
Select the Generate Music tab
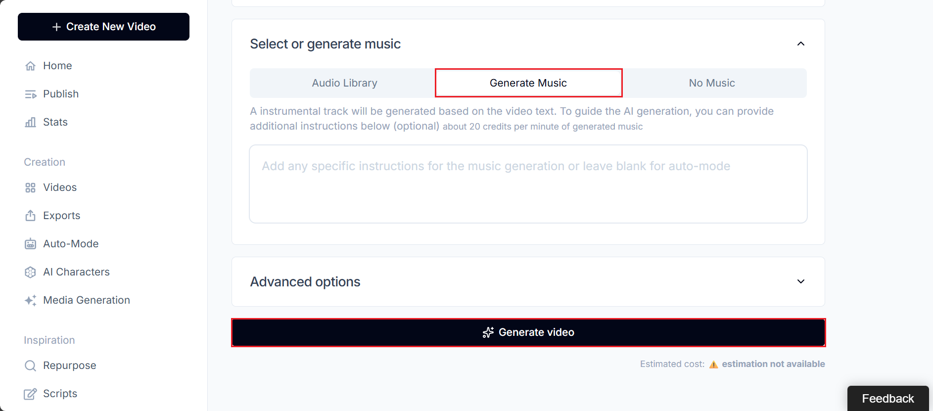click(x=528, y=83)
